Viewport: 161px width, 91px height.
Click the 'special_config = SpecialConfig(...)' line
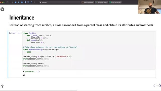(47, 57)
